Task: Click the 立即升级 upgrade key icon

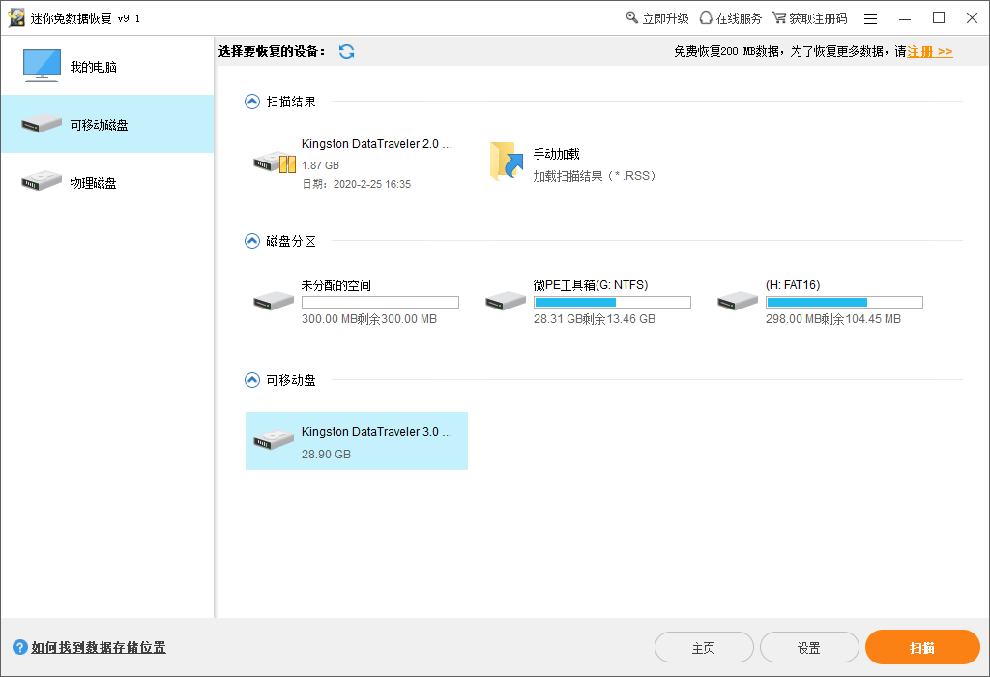Action: 631,17
